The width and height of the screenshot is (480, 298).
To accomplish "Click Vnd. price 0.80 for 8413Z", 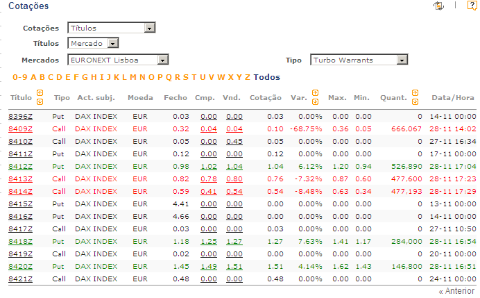I will 234,179.
